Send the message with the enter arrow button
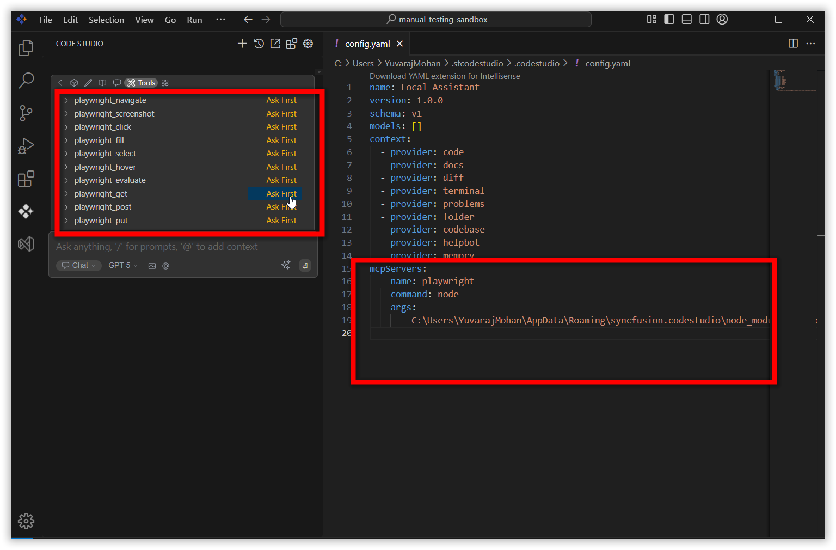The height and width of the screenshot is (550, 836). (x=305, y=265)
